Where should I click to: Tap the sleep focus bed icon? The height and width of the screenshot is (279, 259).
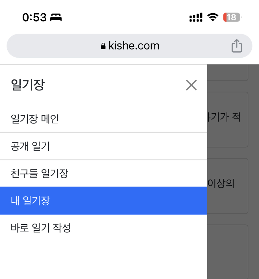[56, 18]
